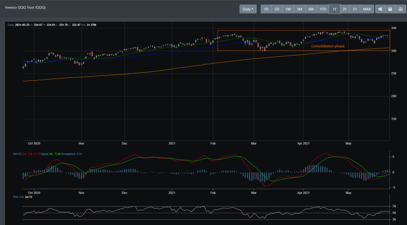407x225 pixels.
Task: Switch to 3M time range
Action: 299,9
